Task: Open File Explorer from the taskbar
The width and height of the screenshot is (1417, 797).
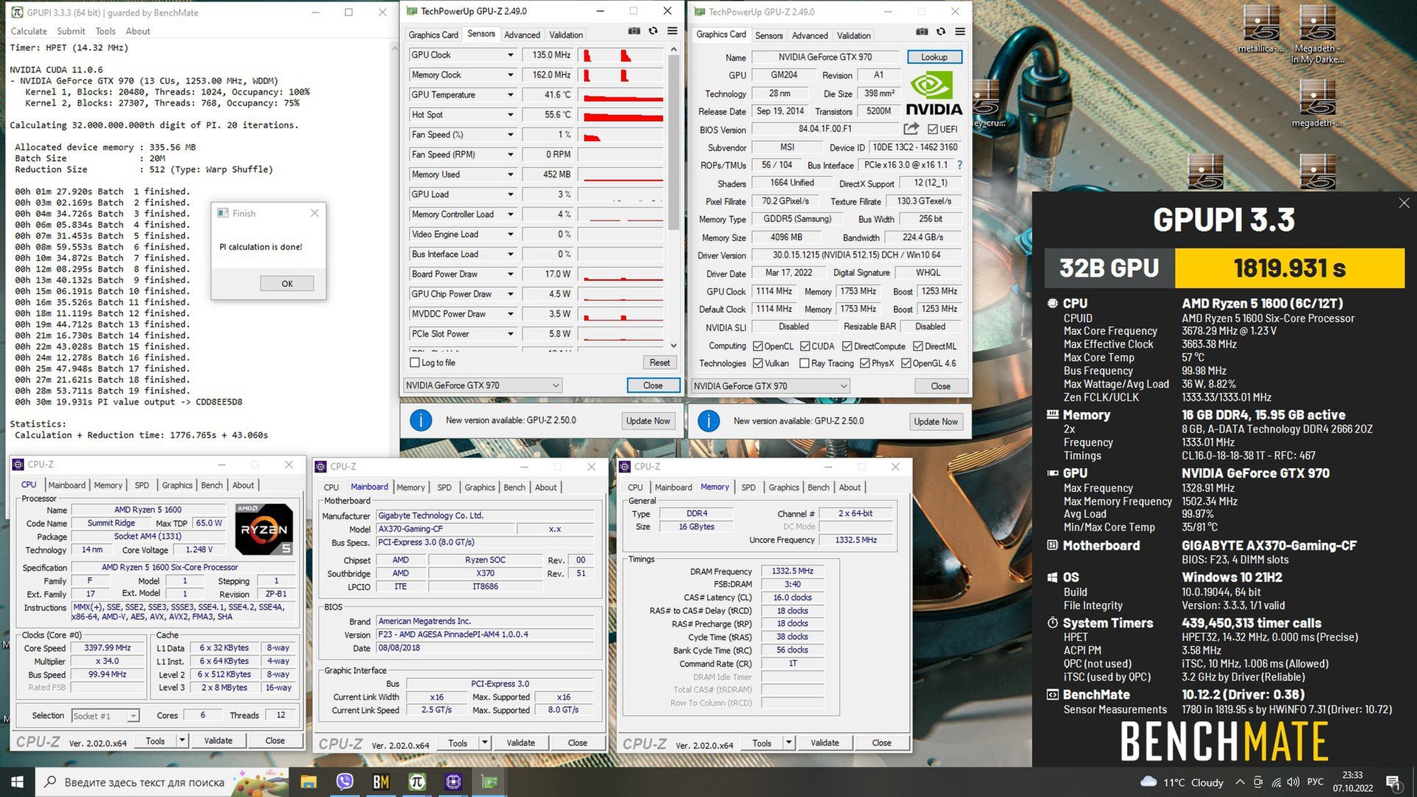Action: coord(308,782)
